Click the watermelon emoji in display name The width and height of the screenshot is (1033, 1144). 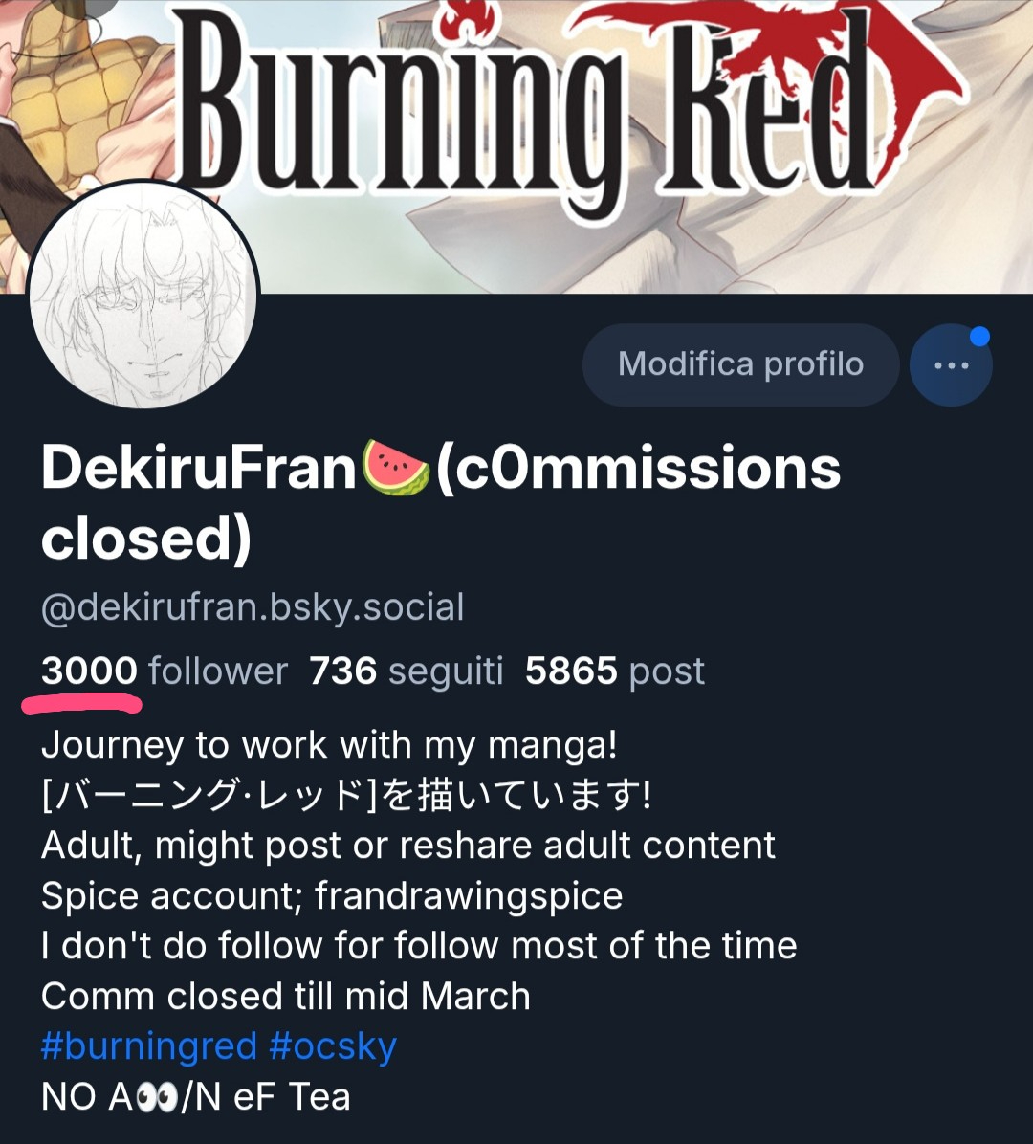click(395, 468)
